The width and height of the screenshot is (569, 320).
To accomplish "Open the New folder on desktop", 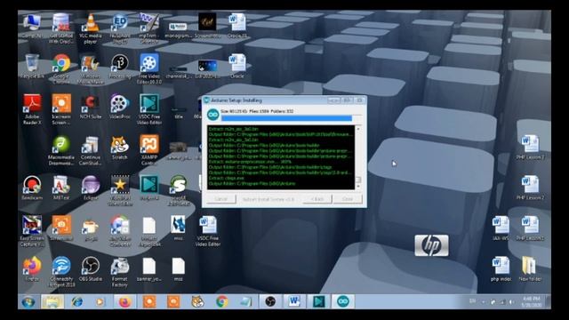I will (530, 269).
